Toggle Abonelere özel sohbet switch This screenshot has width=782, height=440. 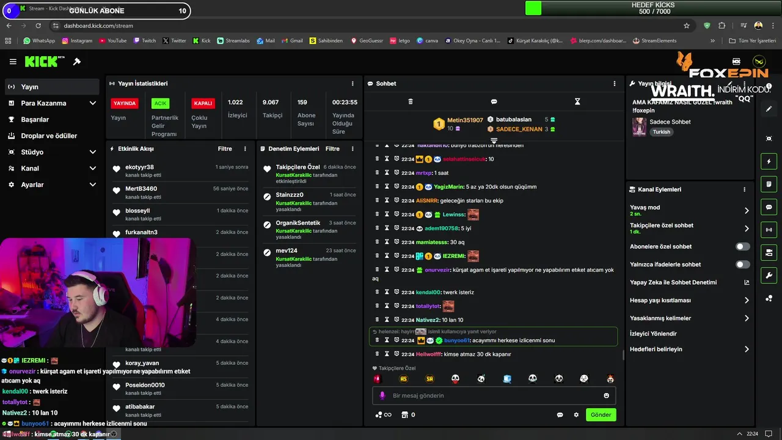743,247
